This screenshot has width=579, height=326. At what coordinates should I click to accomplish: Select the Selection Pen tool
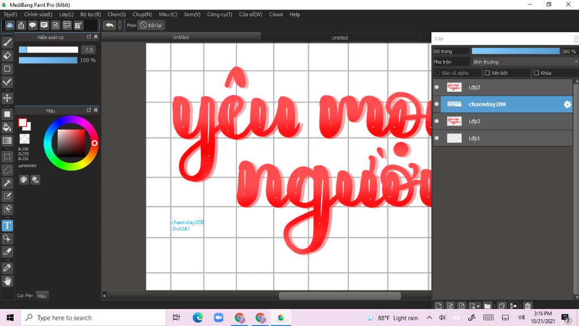(7, 196)
